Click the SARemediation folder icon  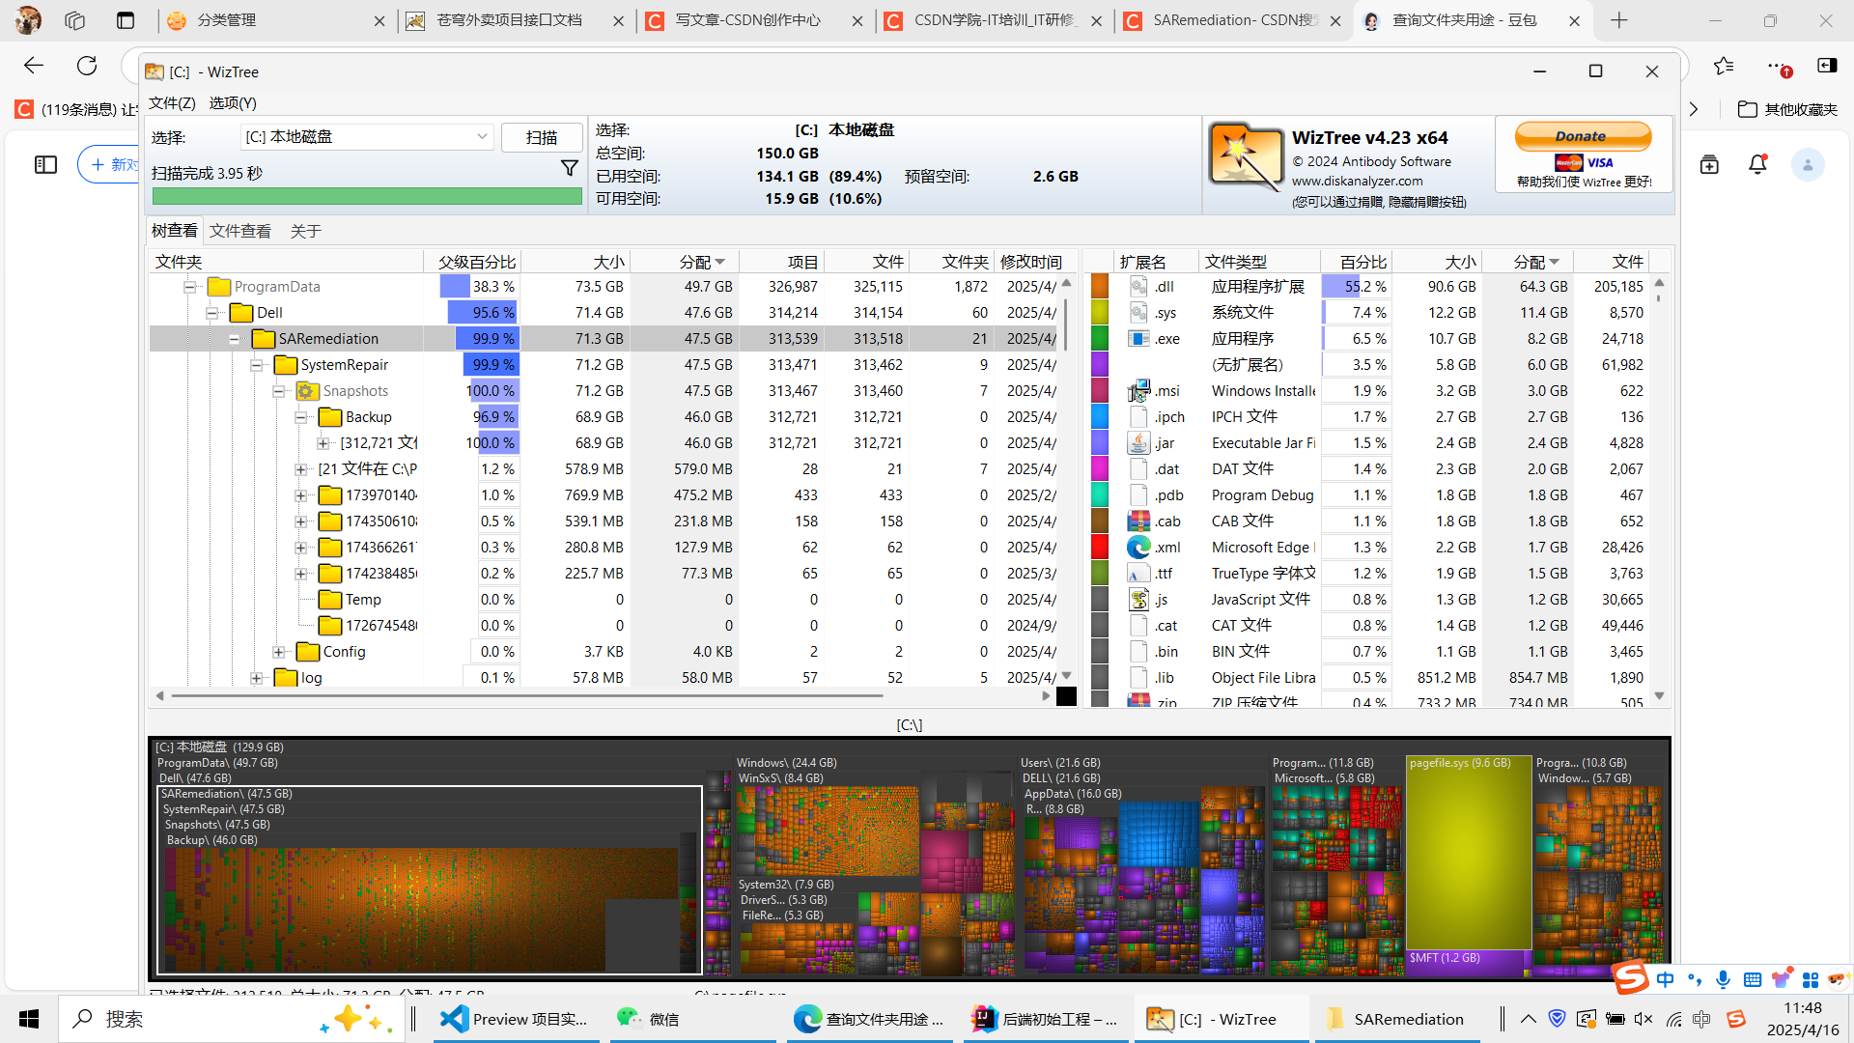coord(263,339)
